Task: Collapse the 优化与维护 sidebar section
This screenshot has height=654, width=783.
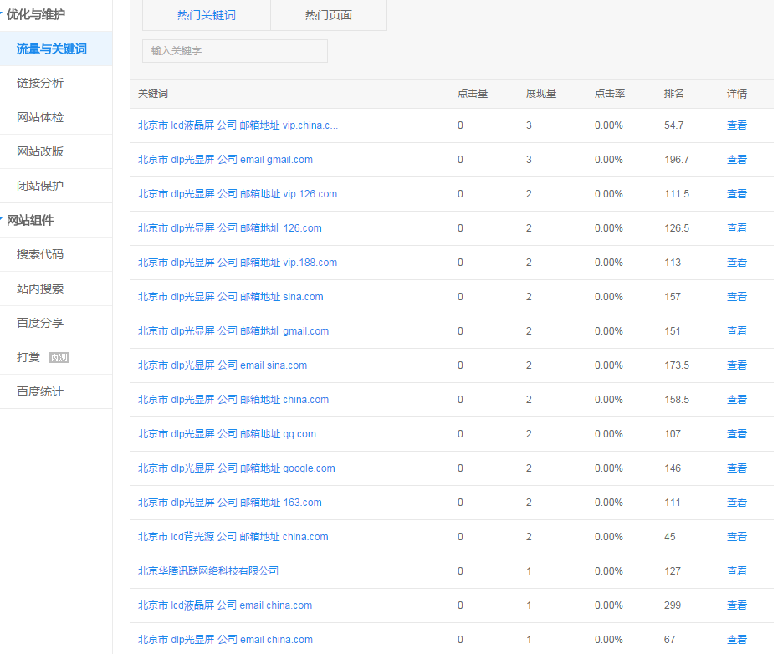Action: (35, 14)
